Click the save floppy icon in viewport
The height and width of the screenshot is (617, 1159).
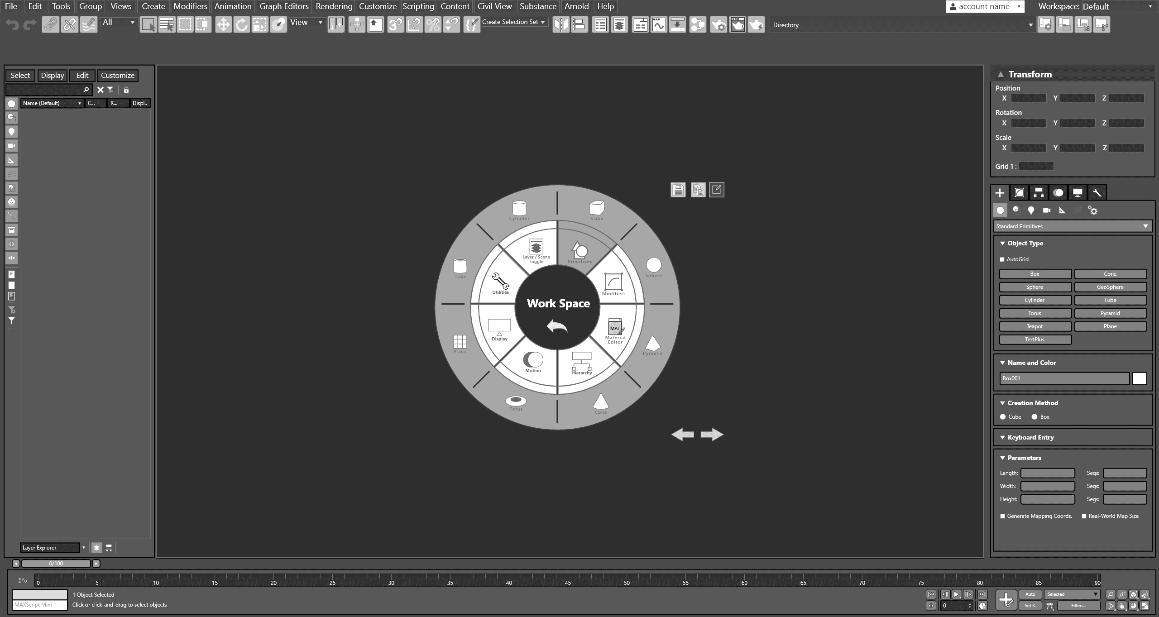point(678,190)
